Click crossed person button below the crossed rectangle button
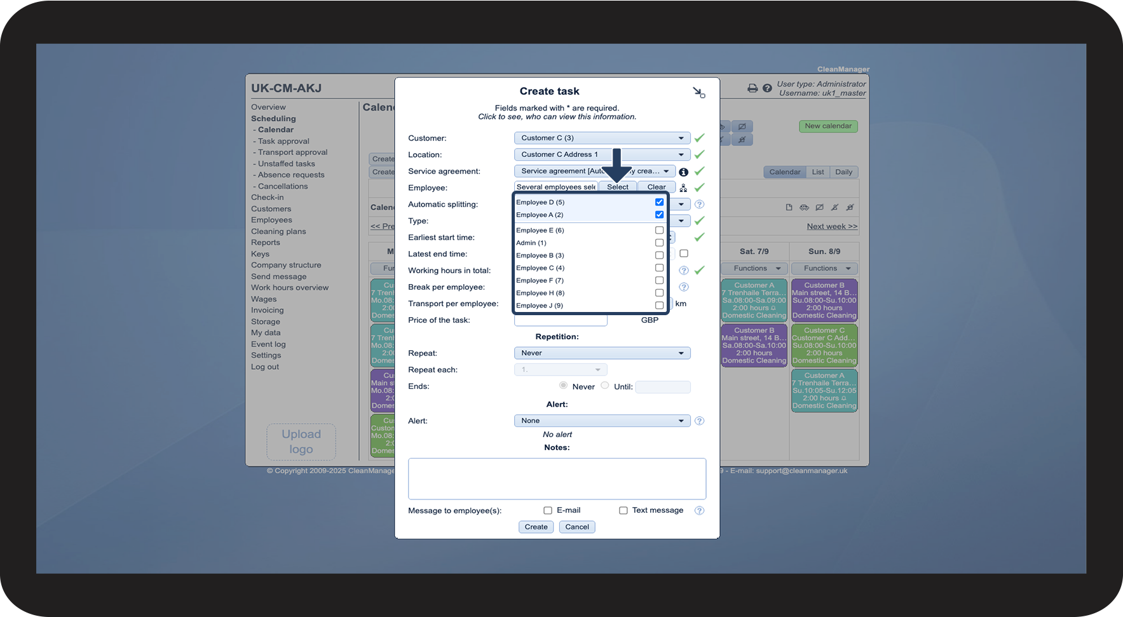 click(x=742, y=139)
